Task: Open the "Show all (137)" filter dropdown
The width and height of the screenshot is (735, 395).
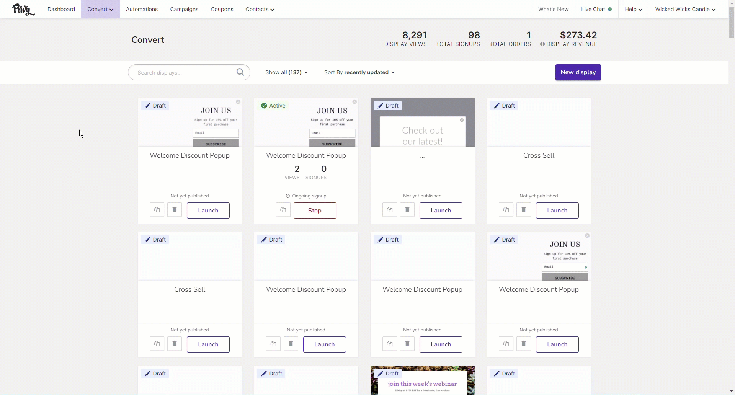Action: pos(286,72)
